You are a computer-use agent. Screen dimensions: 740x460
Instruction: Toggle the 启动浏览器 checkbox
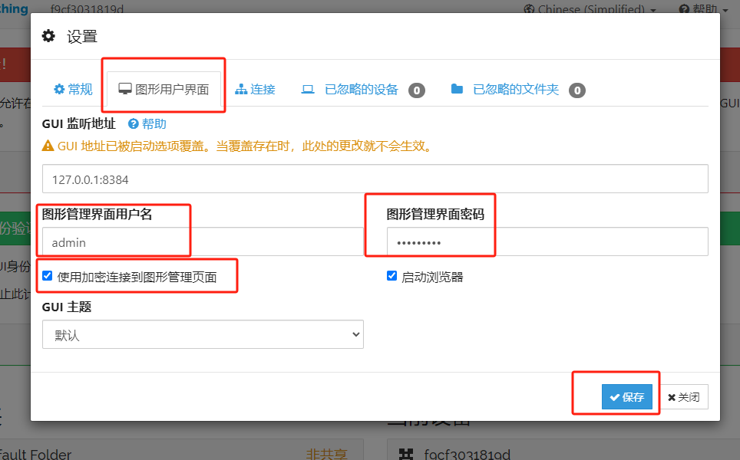coord(391,276)
